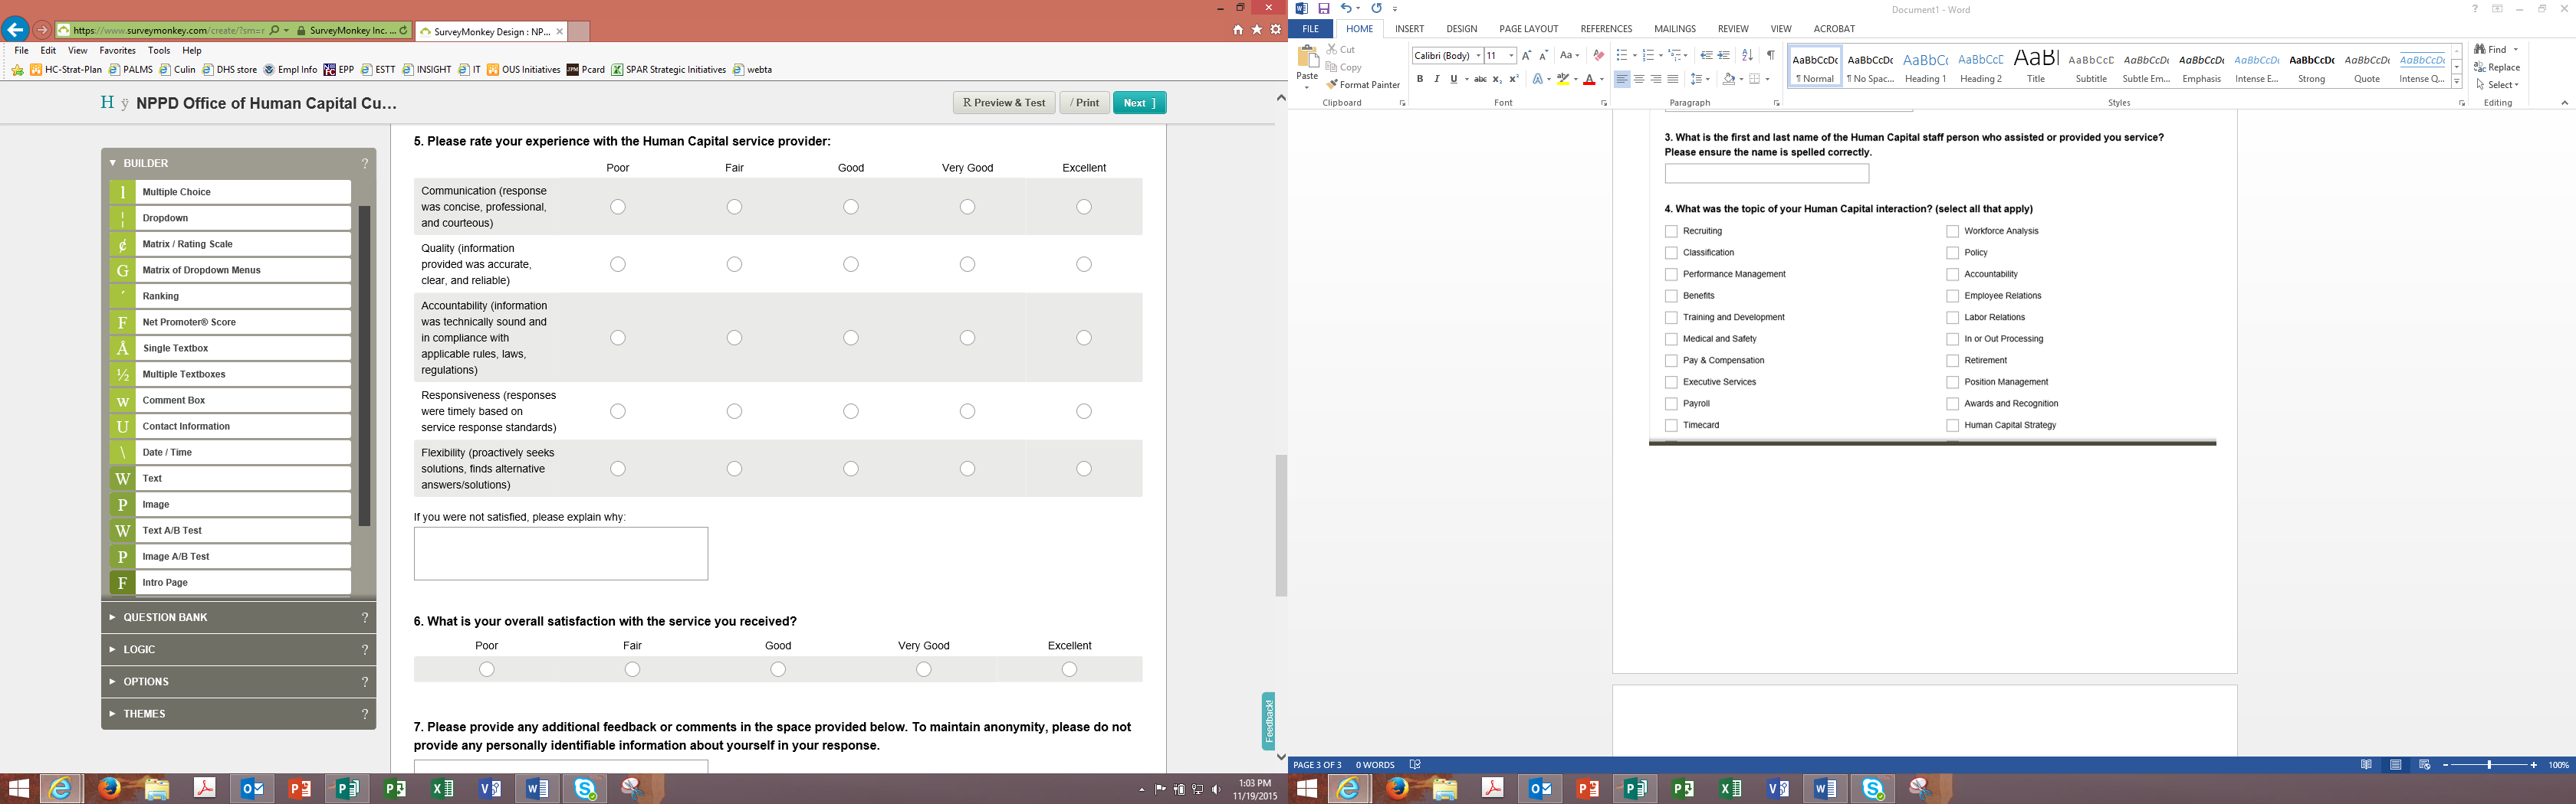Show paragraph marks with pilcrow icon

[x=1770, y=55]
